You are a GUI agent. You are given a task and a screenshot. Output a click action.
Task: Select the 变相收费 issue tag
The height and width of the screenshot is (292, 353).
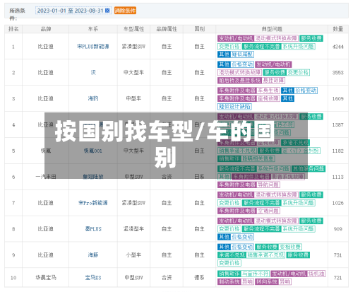click(290, 247)
